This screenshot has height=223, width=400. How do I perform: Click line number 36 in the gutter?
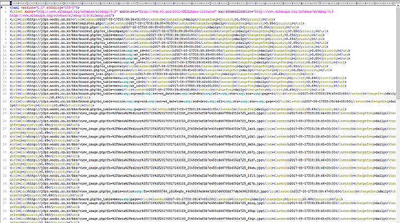5,199
